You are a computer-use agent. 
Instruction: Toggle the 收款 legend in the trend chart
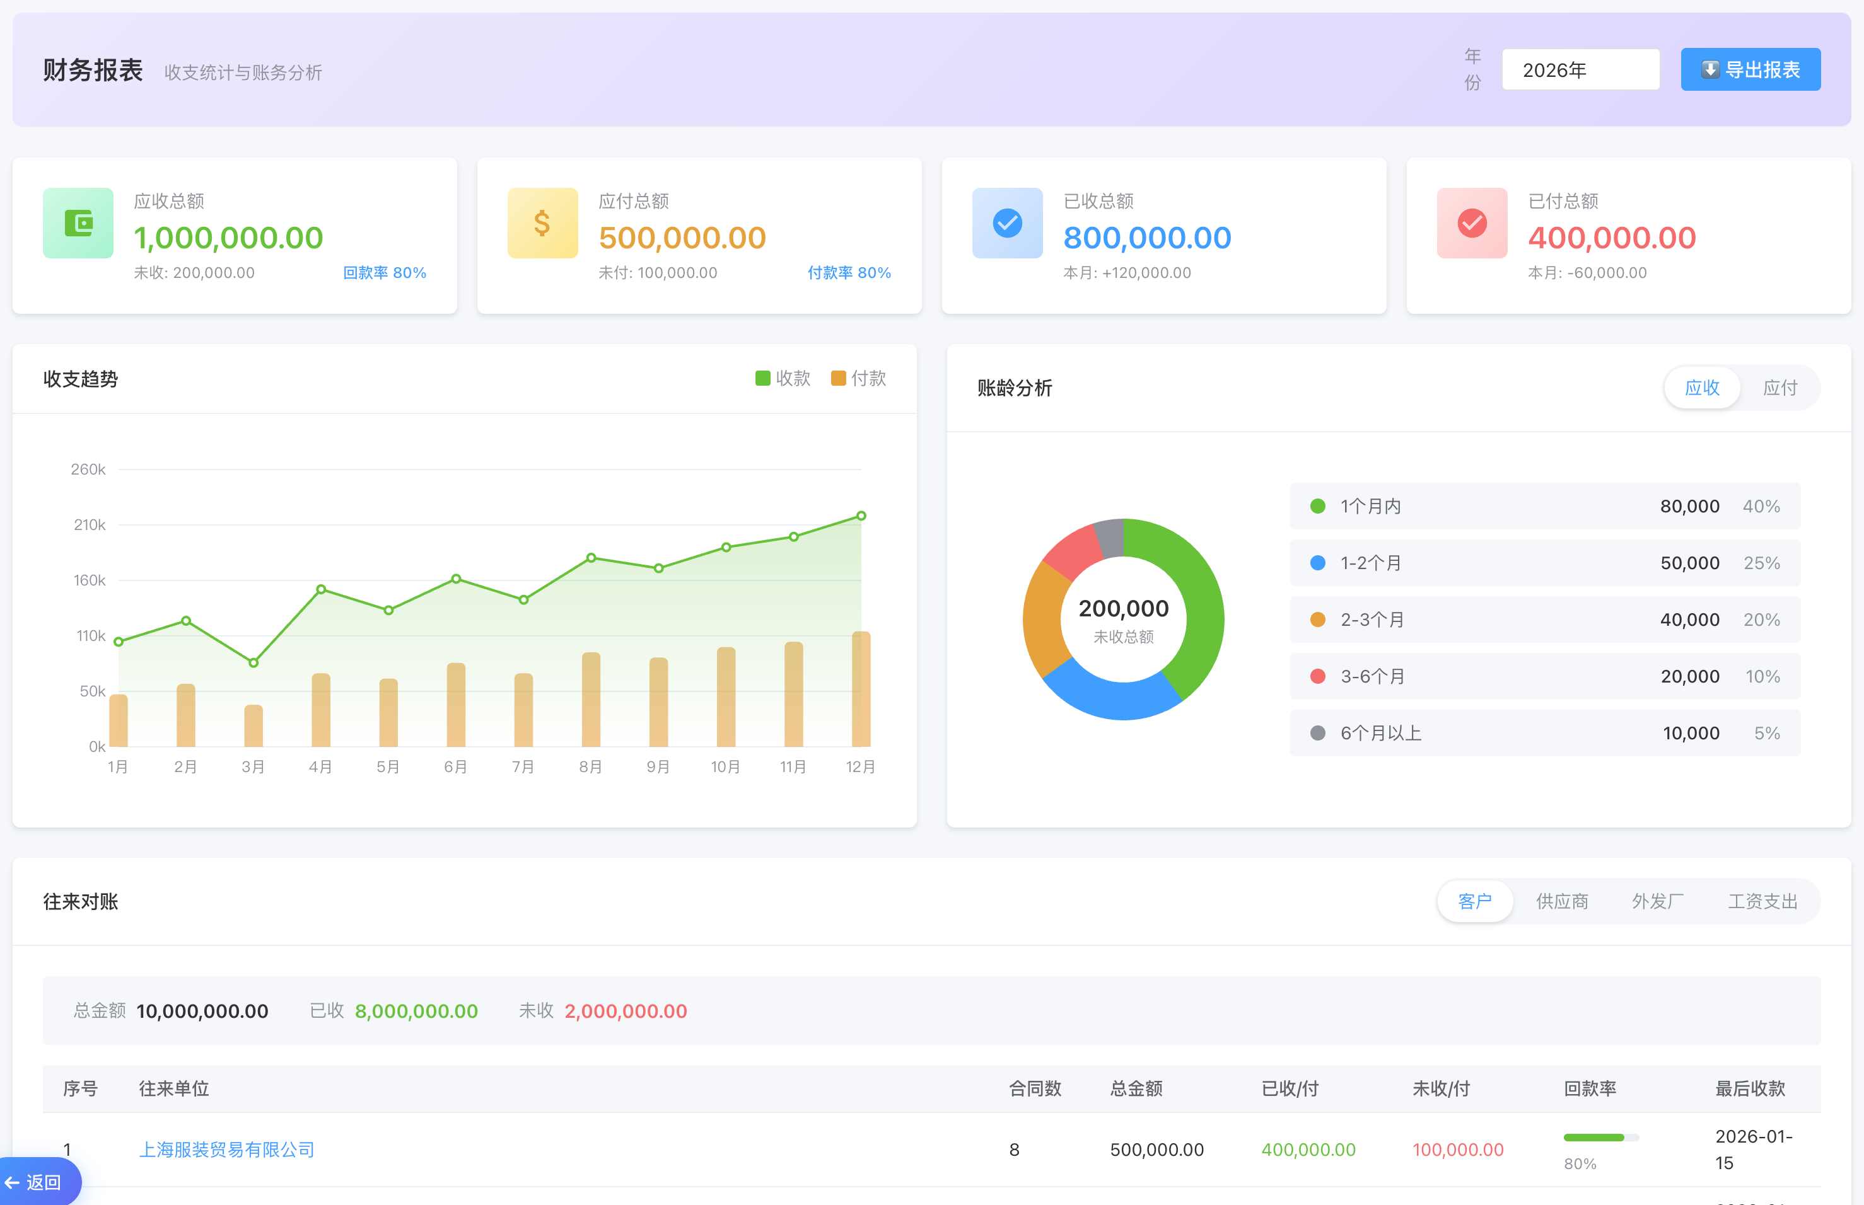click(x=782, y=379)
